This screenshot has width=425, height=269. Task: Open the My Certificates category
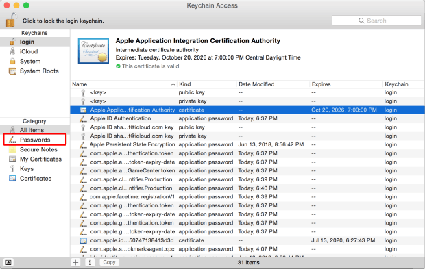click(35, 159)
